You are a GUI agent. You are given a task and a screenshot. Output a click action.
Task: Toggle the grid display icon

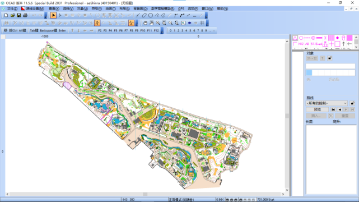(x=202, y=23)
